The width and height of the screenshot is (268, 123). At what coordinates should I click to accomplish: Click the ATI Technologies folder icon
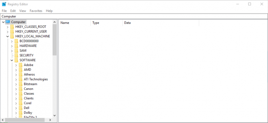(20, 79)
